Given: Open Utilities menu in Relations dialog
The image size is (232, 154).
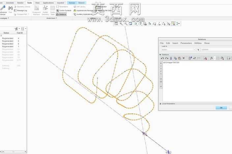Looking at the screenshot, I should (x=198, y=43).
